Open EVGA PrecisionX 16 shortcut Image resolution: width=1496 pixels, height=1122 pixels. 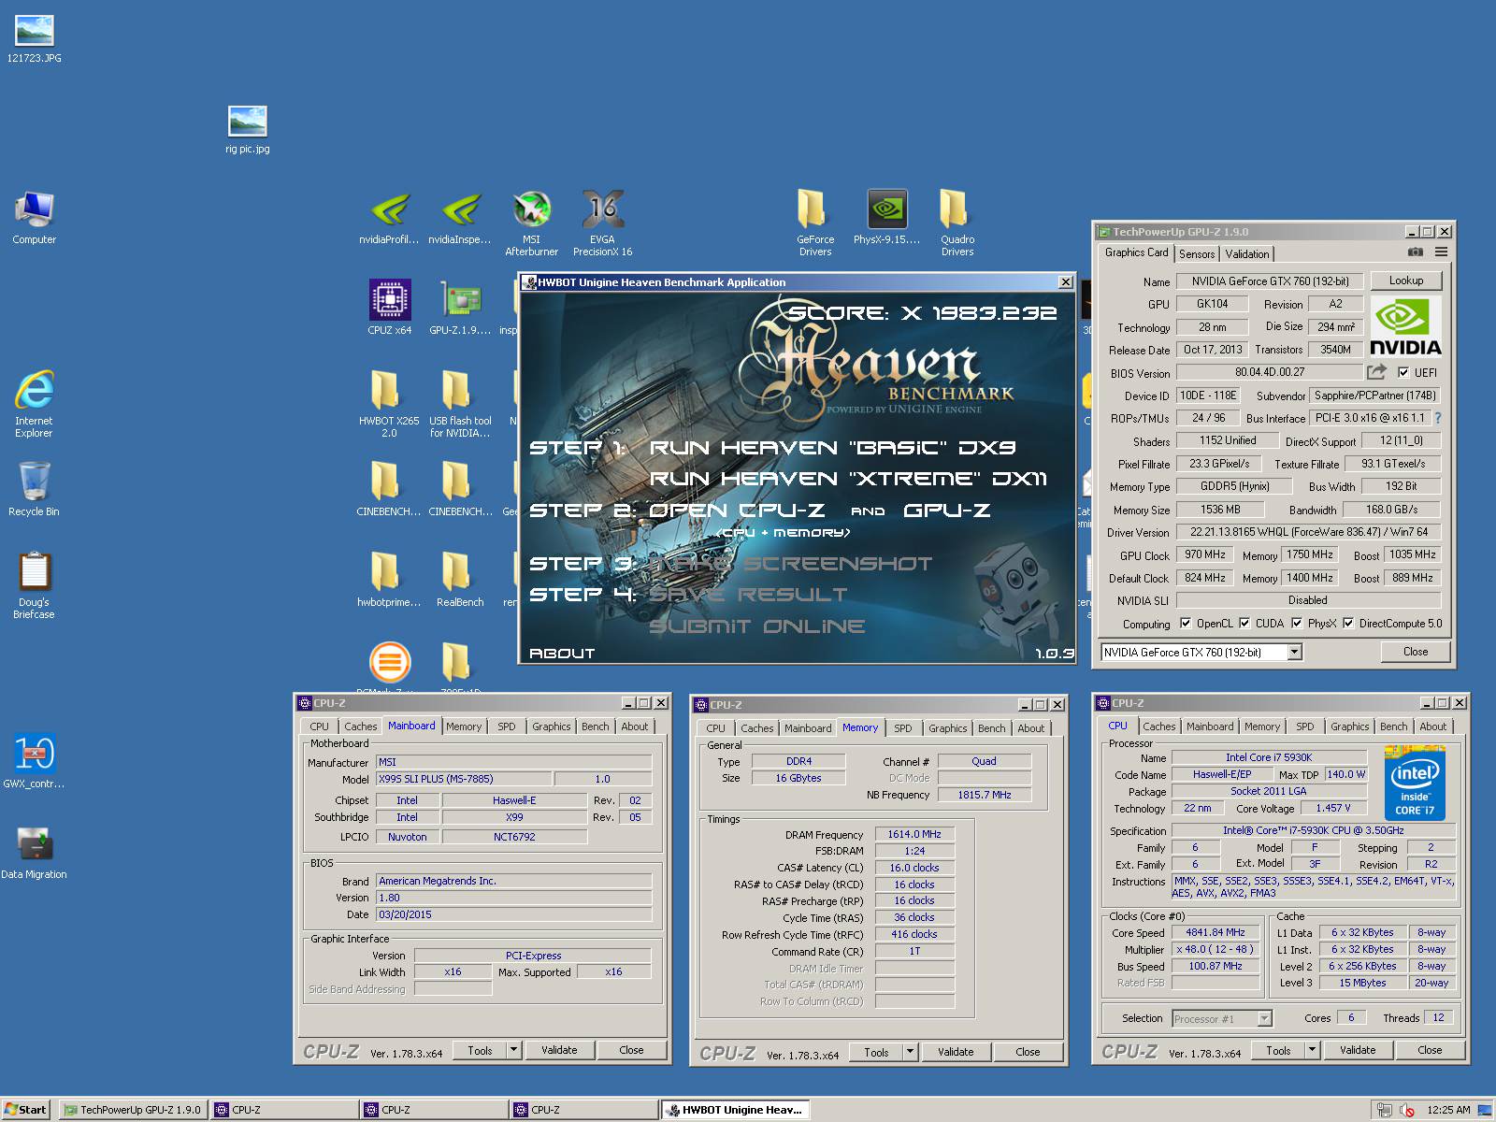pos(602,224)
